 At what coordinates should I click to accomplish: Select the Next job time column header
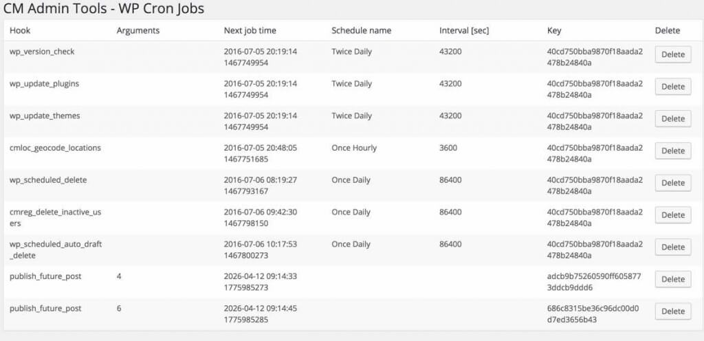click(x=250, y=30)
